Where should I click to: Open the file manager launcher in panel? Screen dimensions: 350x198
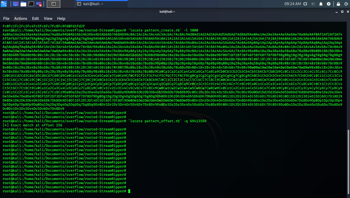coord(23,4)
